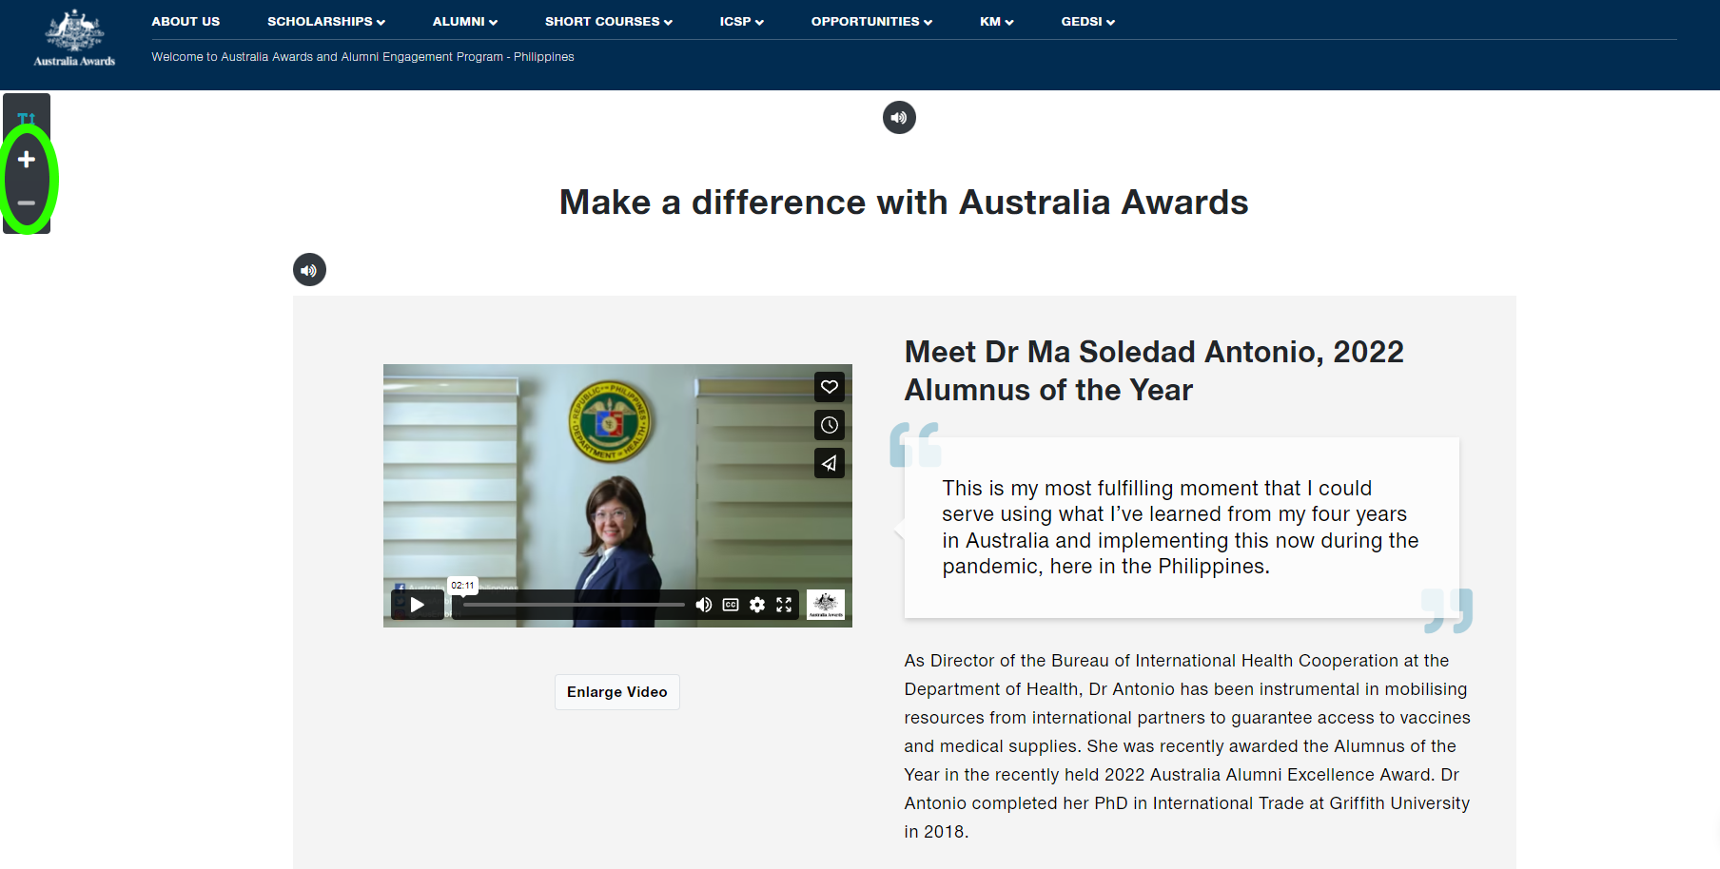Expand the KM dropdown
1720x869 pixels.
(997, 21)
